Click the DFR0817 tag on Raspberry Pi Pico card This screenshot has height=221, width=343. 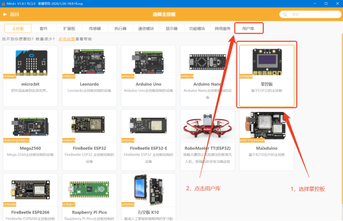(x=68, y=204)
